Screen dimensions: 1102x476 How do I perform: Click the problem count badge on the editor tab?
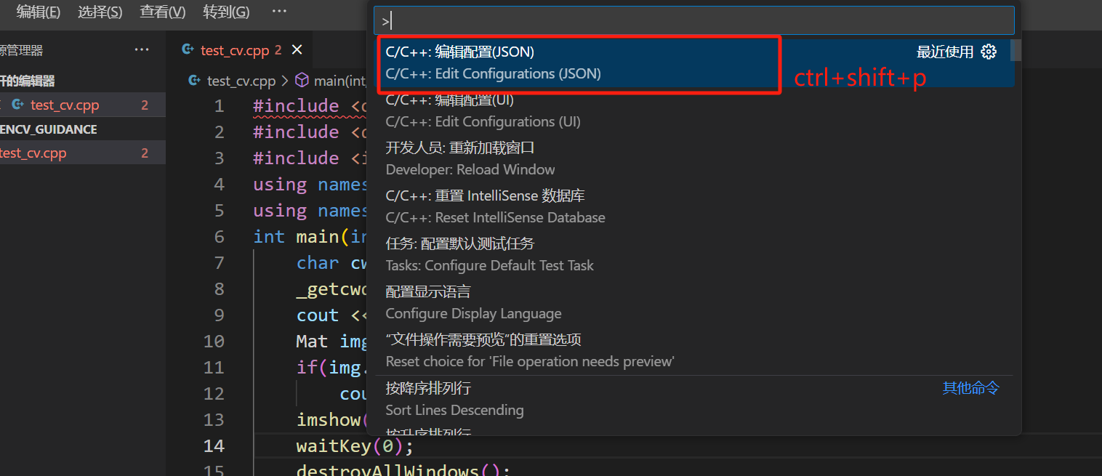pyautogui.click(x=278, y=50)
